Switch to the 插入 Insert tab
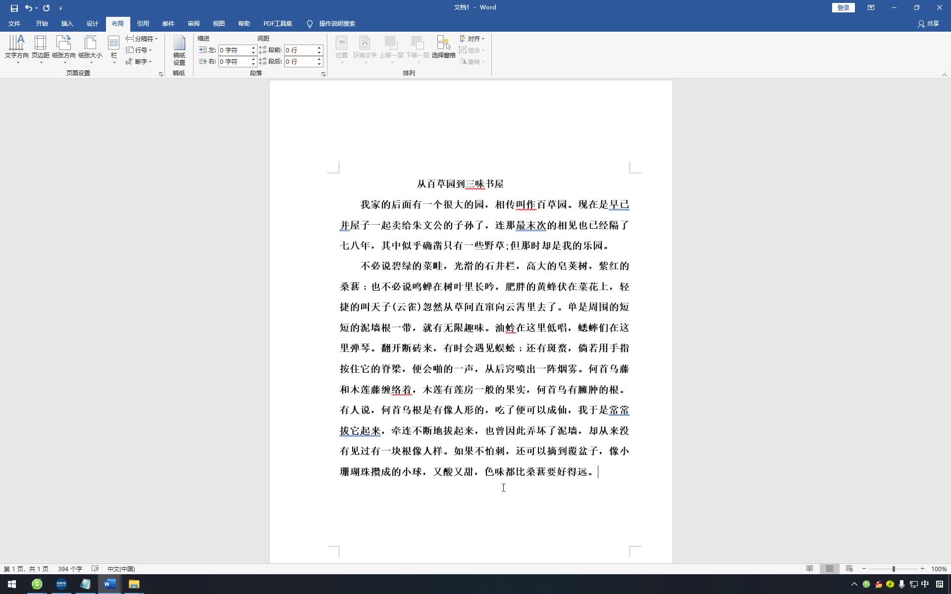This screenshot has height=594, width=951. pyautogui.click(x=67, y=24)
